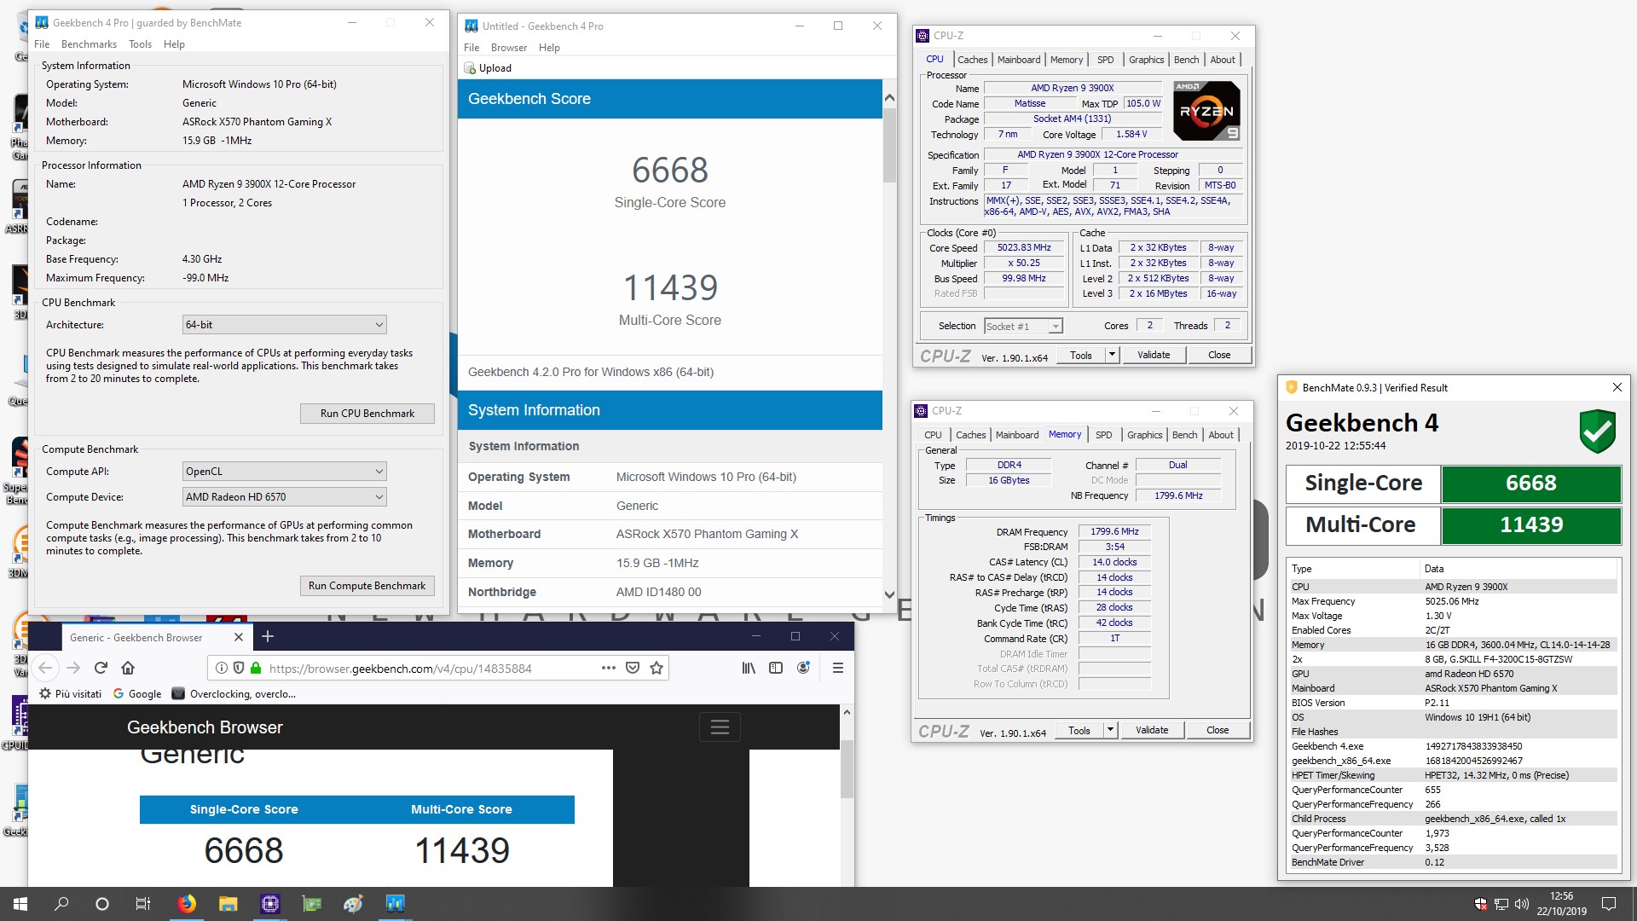The height and width of the screenshot is (921, 1637).
Task: Toggle the Geekbench Browser page navigation menu
Action: click(x=720, y=727)
